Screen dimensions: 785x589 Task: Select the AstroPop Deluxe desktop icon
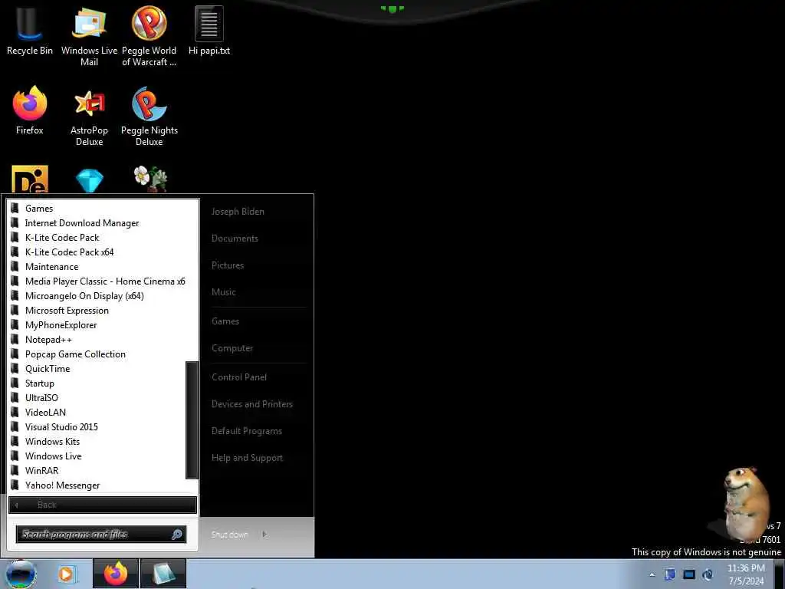89,117
